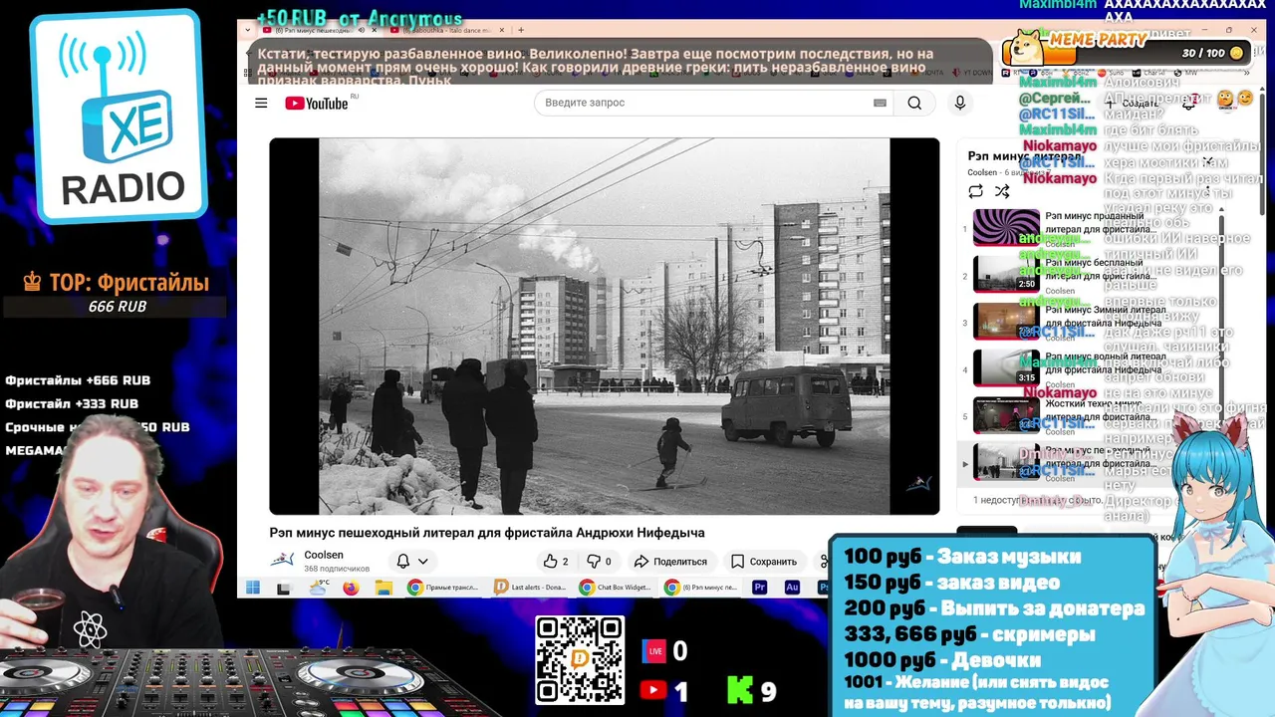The width and height of the screenshot is (1275, 717).
Task: Switch to Last alerts Dona taskbar window
Action: point(531,588)
